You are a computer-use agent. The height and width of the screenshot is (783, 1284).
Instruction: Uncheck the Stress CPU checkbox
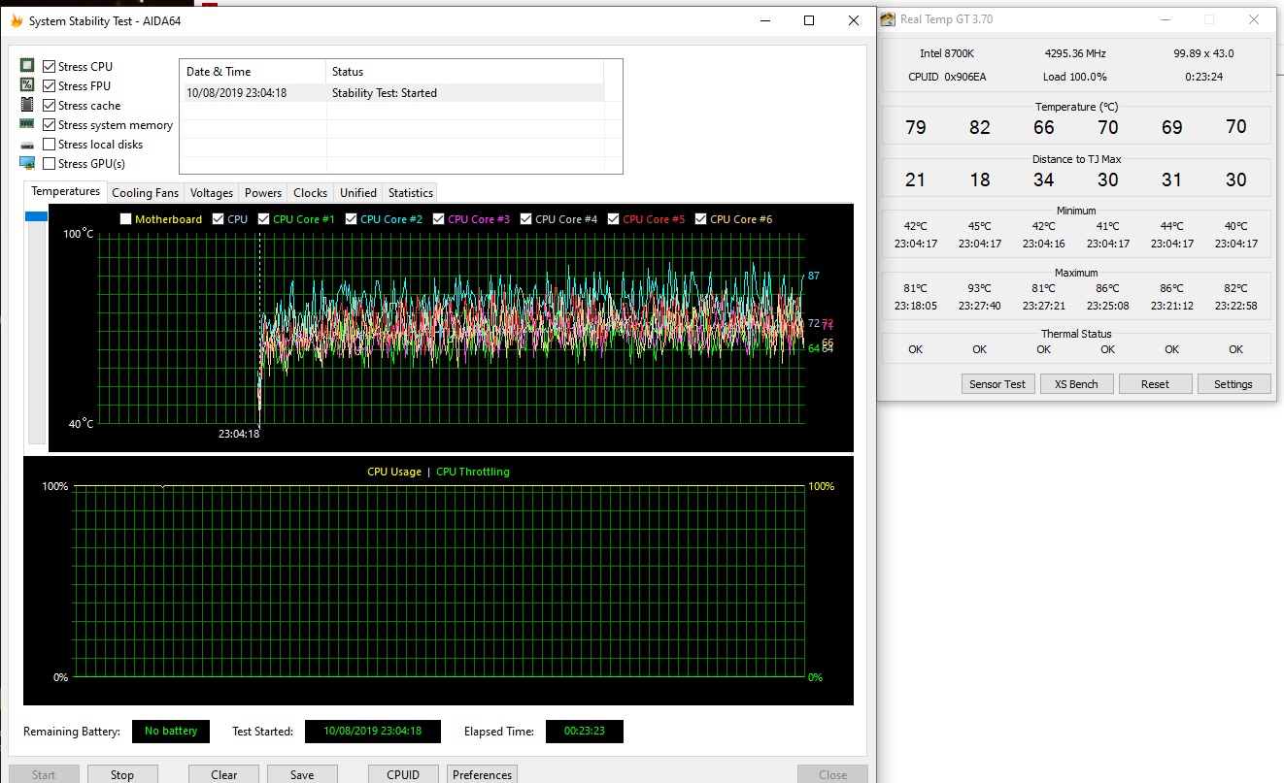tap(50, 66)
